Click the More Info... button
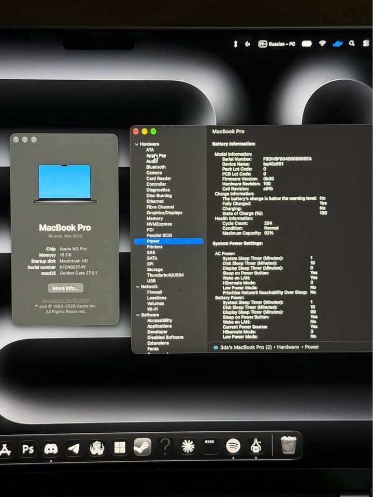The image size is (373, 497). [66, 288]
